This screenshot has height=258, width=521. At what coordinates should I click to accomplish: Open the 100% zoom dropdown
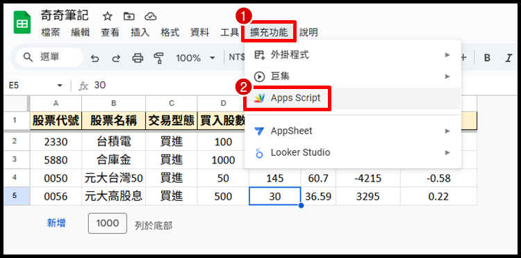coord(213,58)
